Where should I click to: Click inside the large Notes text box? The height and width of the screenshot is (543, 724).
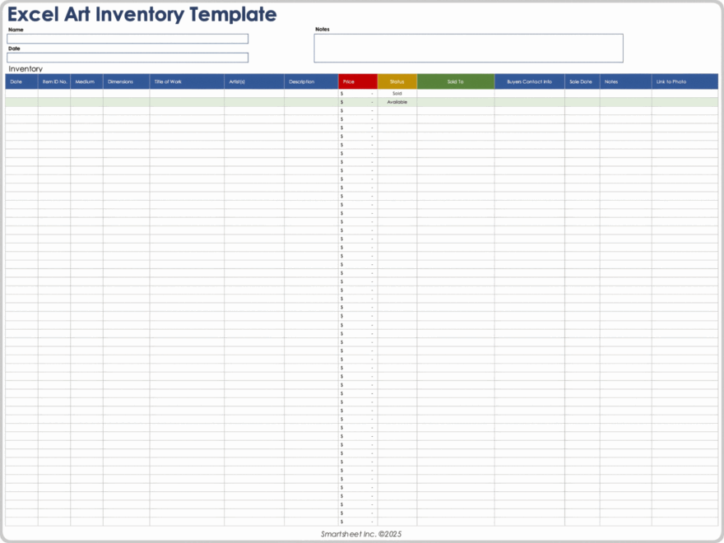click(x=468, y=48)
